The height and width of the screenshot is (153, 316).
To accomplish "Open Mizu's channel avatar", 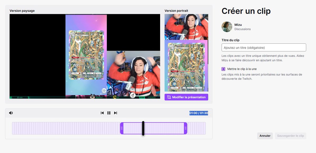I will (x=227, y=27).
